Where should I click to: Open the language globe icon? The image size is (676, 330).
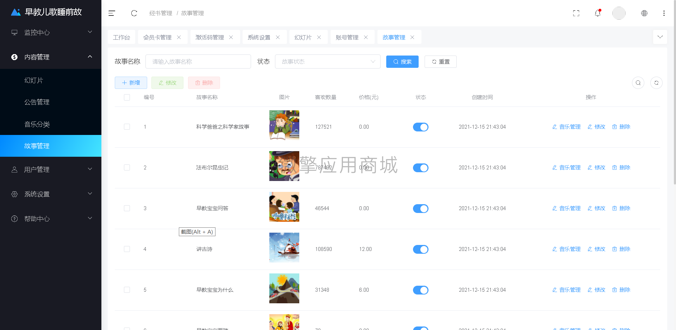[644, 13]
